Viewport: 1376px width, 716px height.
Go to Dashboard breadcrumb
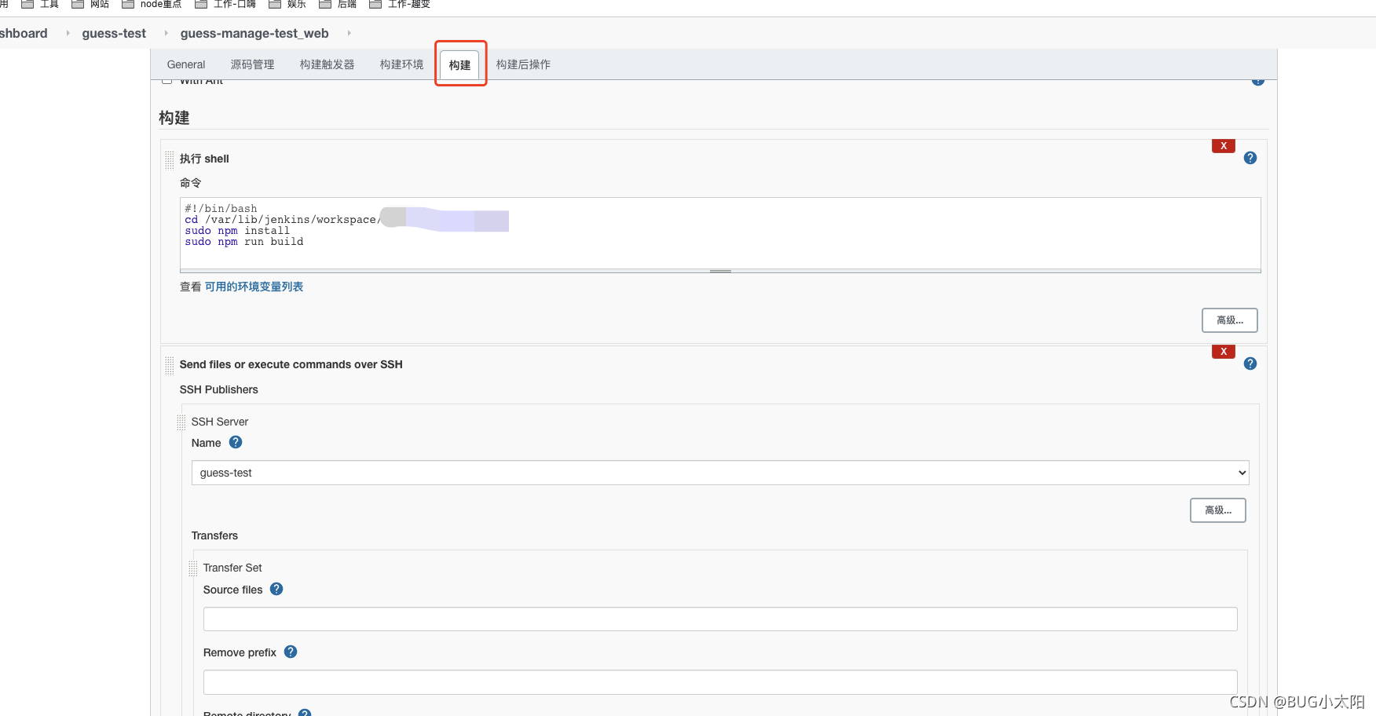coord(24,33)
